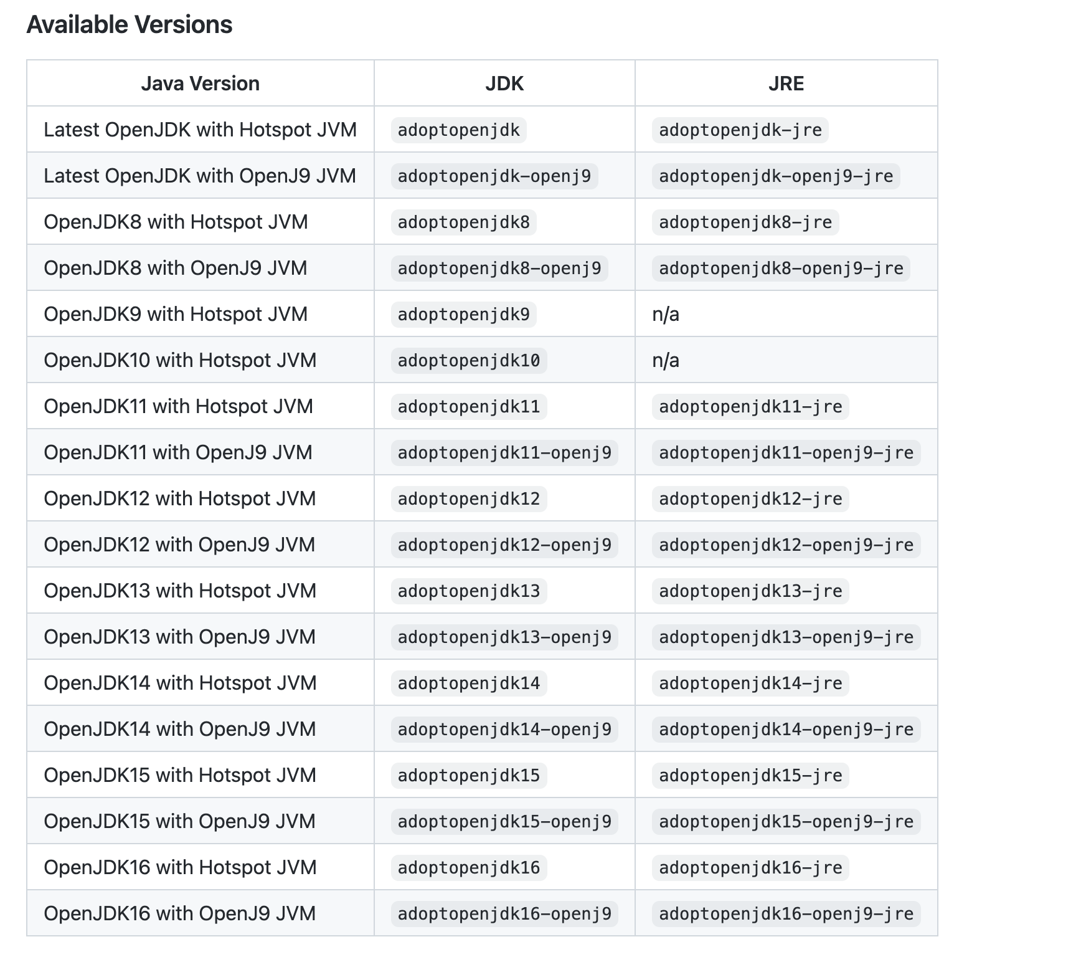Click adoptopenjdk16-openj9-jre code text
The width and height of the screenshot is (1086, 957).
pyautogui.click(x=786, y=914)
